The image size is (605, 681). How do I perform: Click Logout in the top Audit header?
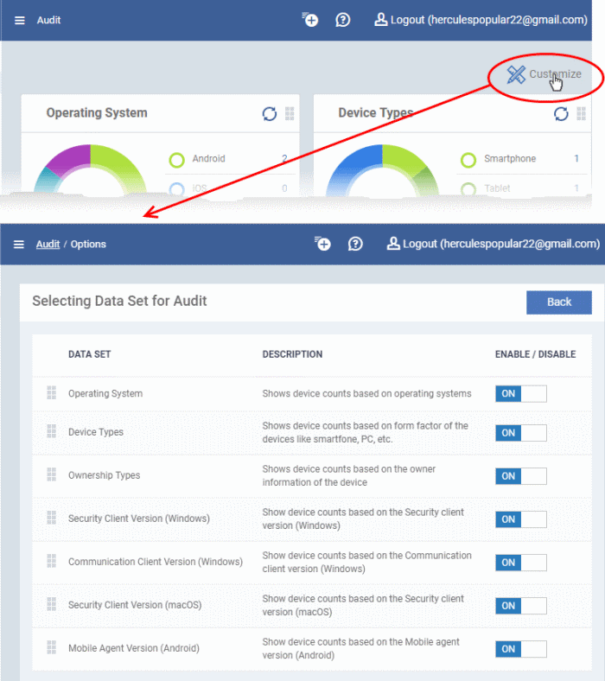coord(488,20)
